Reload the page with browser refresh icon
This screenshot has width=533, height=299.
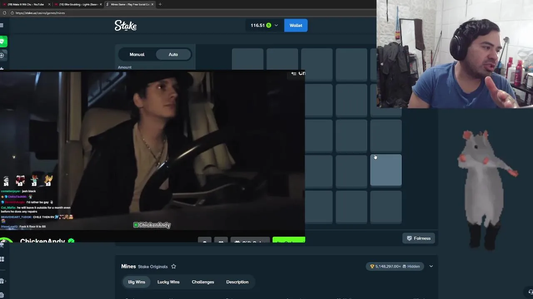click(x=5, y=13)
